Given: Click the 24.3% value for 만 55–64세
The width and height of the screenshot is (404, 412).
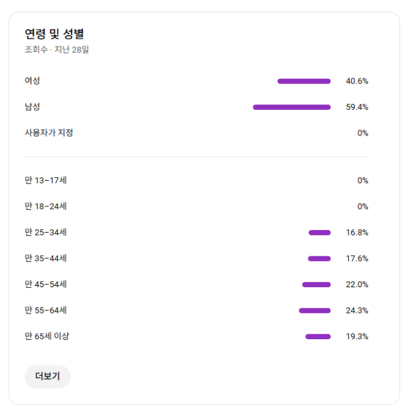Looking at the screenshot, I should point(357,311).
